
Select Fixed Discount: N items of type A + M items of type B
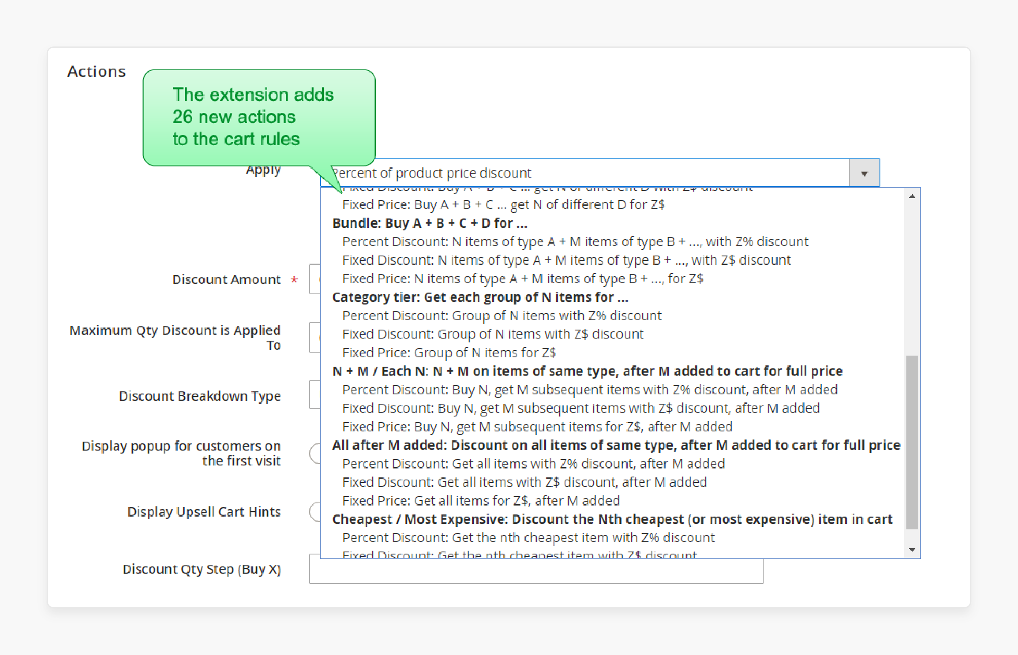coord(566,260)
